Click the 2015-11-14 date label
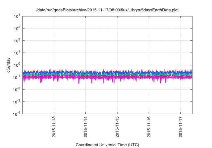This screenshot has width=212, height=148. click(x=85, y=127)
